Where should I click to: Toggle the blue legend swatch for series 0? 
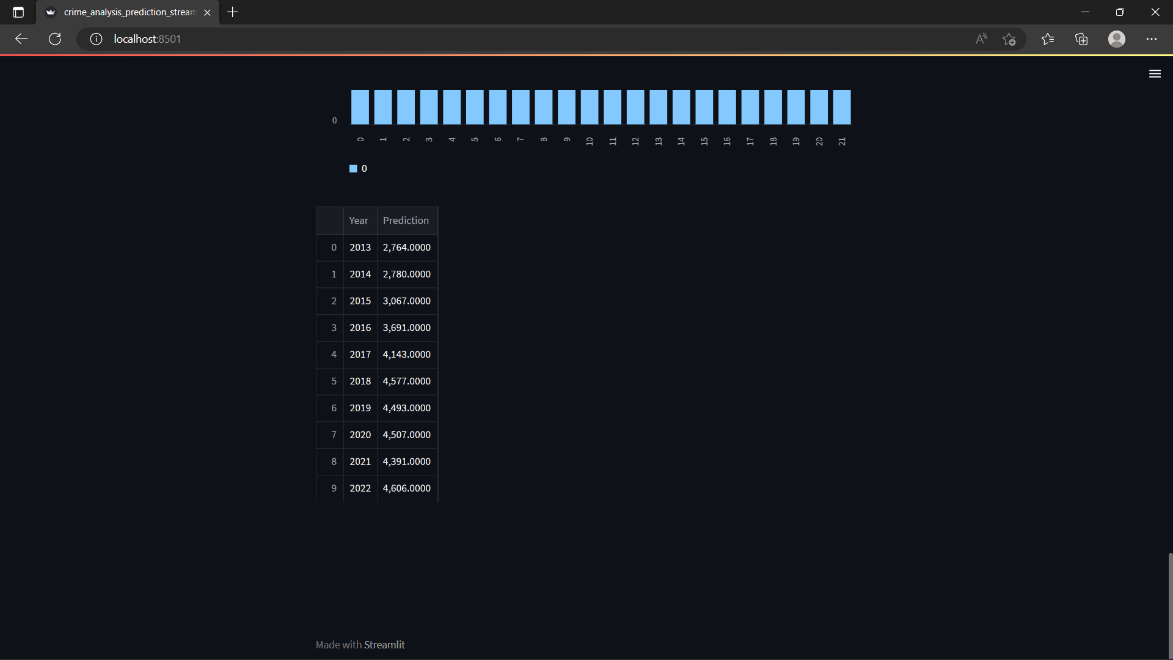[x=353, y=169]
